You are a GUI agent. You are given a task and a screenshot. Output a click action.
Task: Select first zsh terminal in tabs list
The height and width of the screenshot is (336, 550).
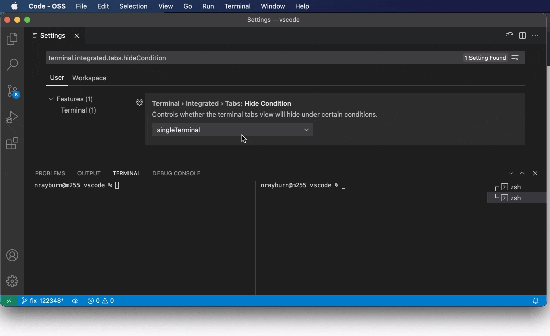[517, 187]
